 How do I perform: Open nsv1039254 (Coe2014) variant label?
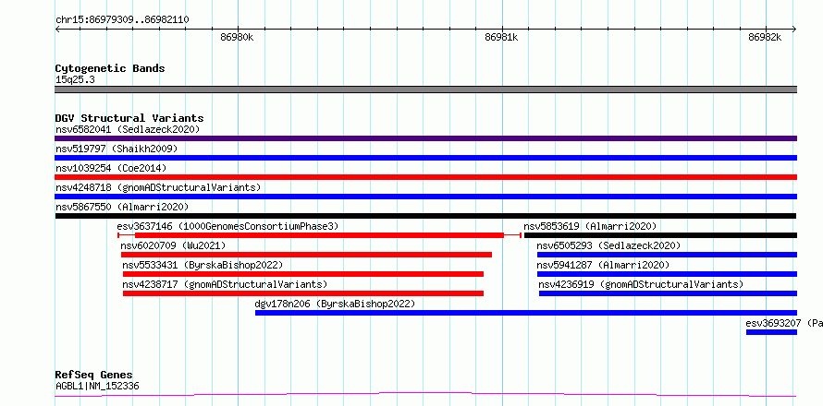click(x=111, y=168)
